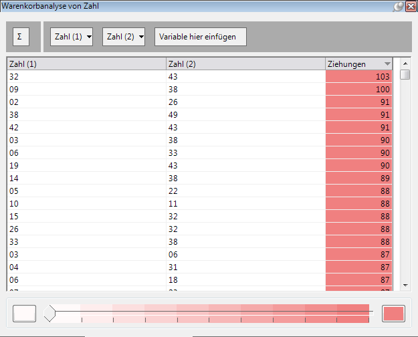This screenshot has height=337, width=418.
Task: Click the Ziehungen column sort arrow
Action: [x=387, y=64]
